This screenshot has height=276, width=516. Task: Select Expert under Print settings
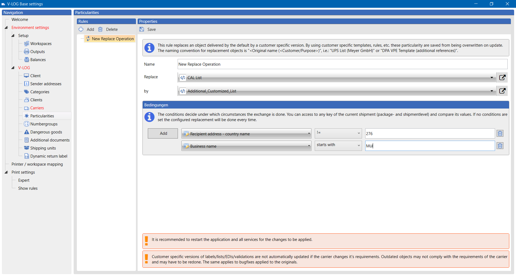click(x=24, y=180)
